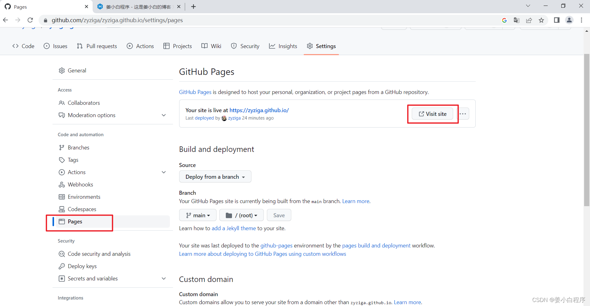Open the Security tab of the repository
The height and width of the screenshot is (306, 590).
click(x=245, y=46)
